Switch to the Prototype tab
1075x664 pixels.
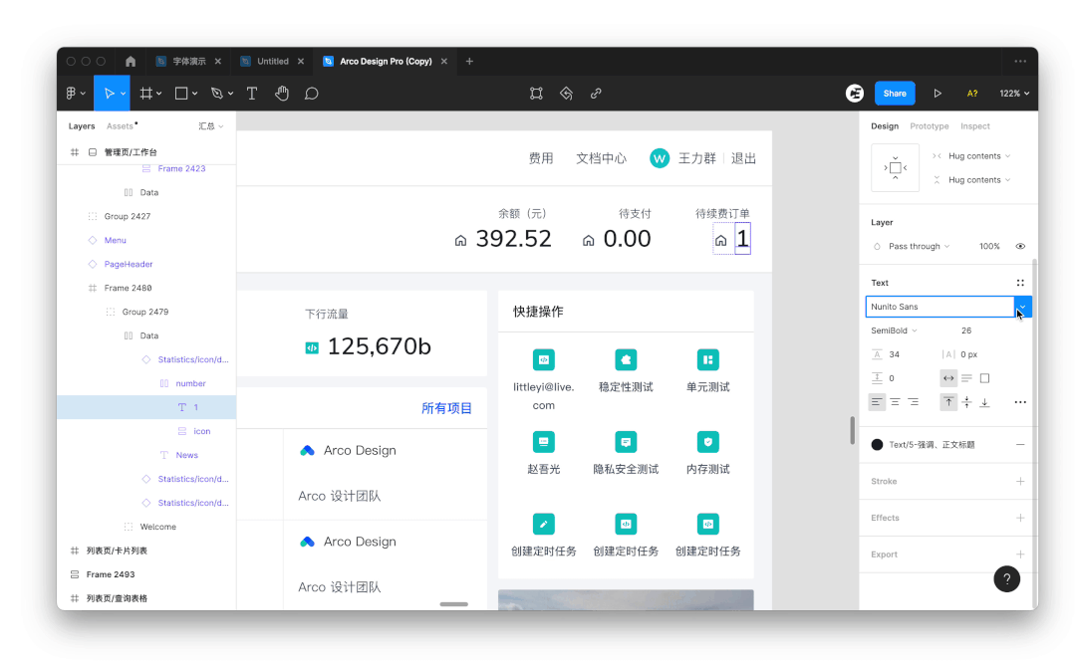[930, 126]
